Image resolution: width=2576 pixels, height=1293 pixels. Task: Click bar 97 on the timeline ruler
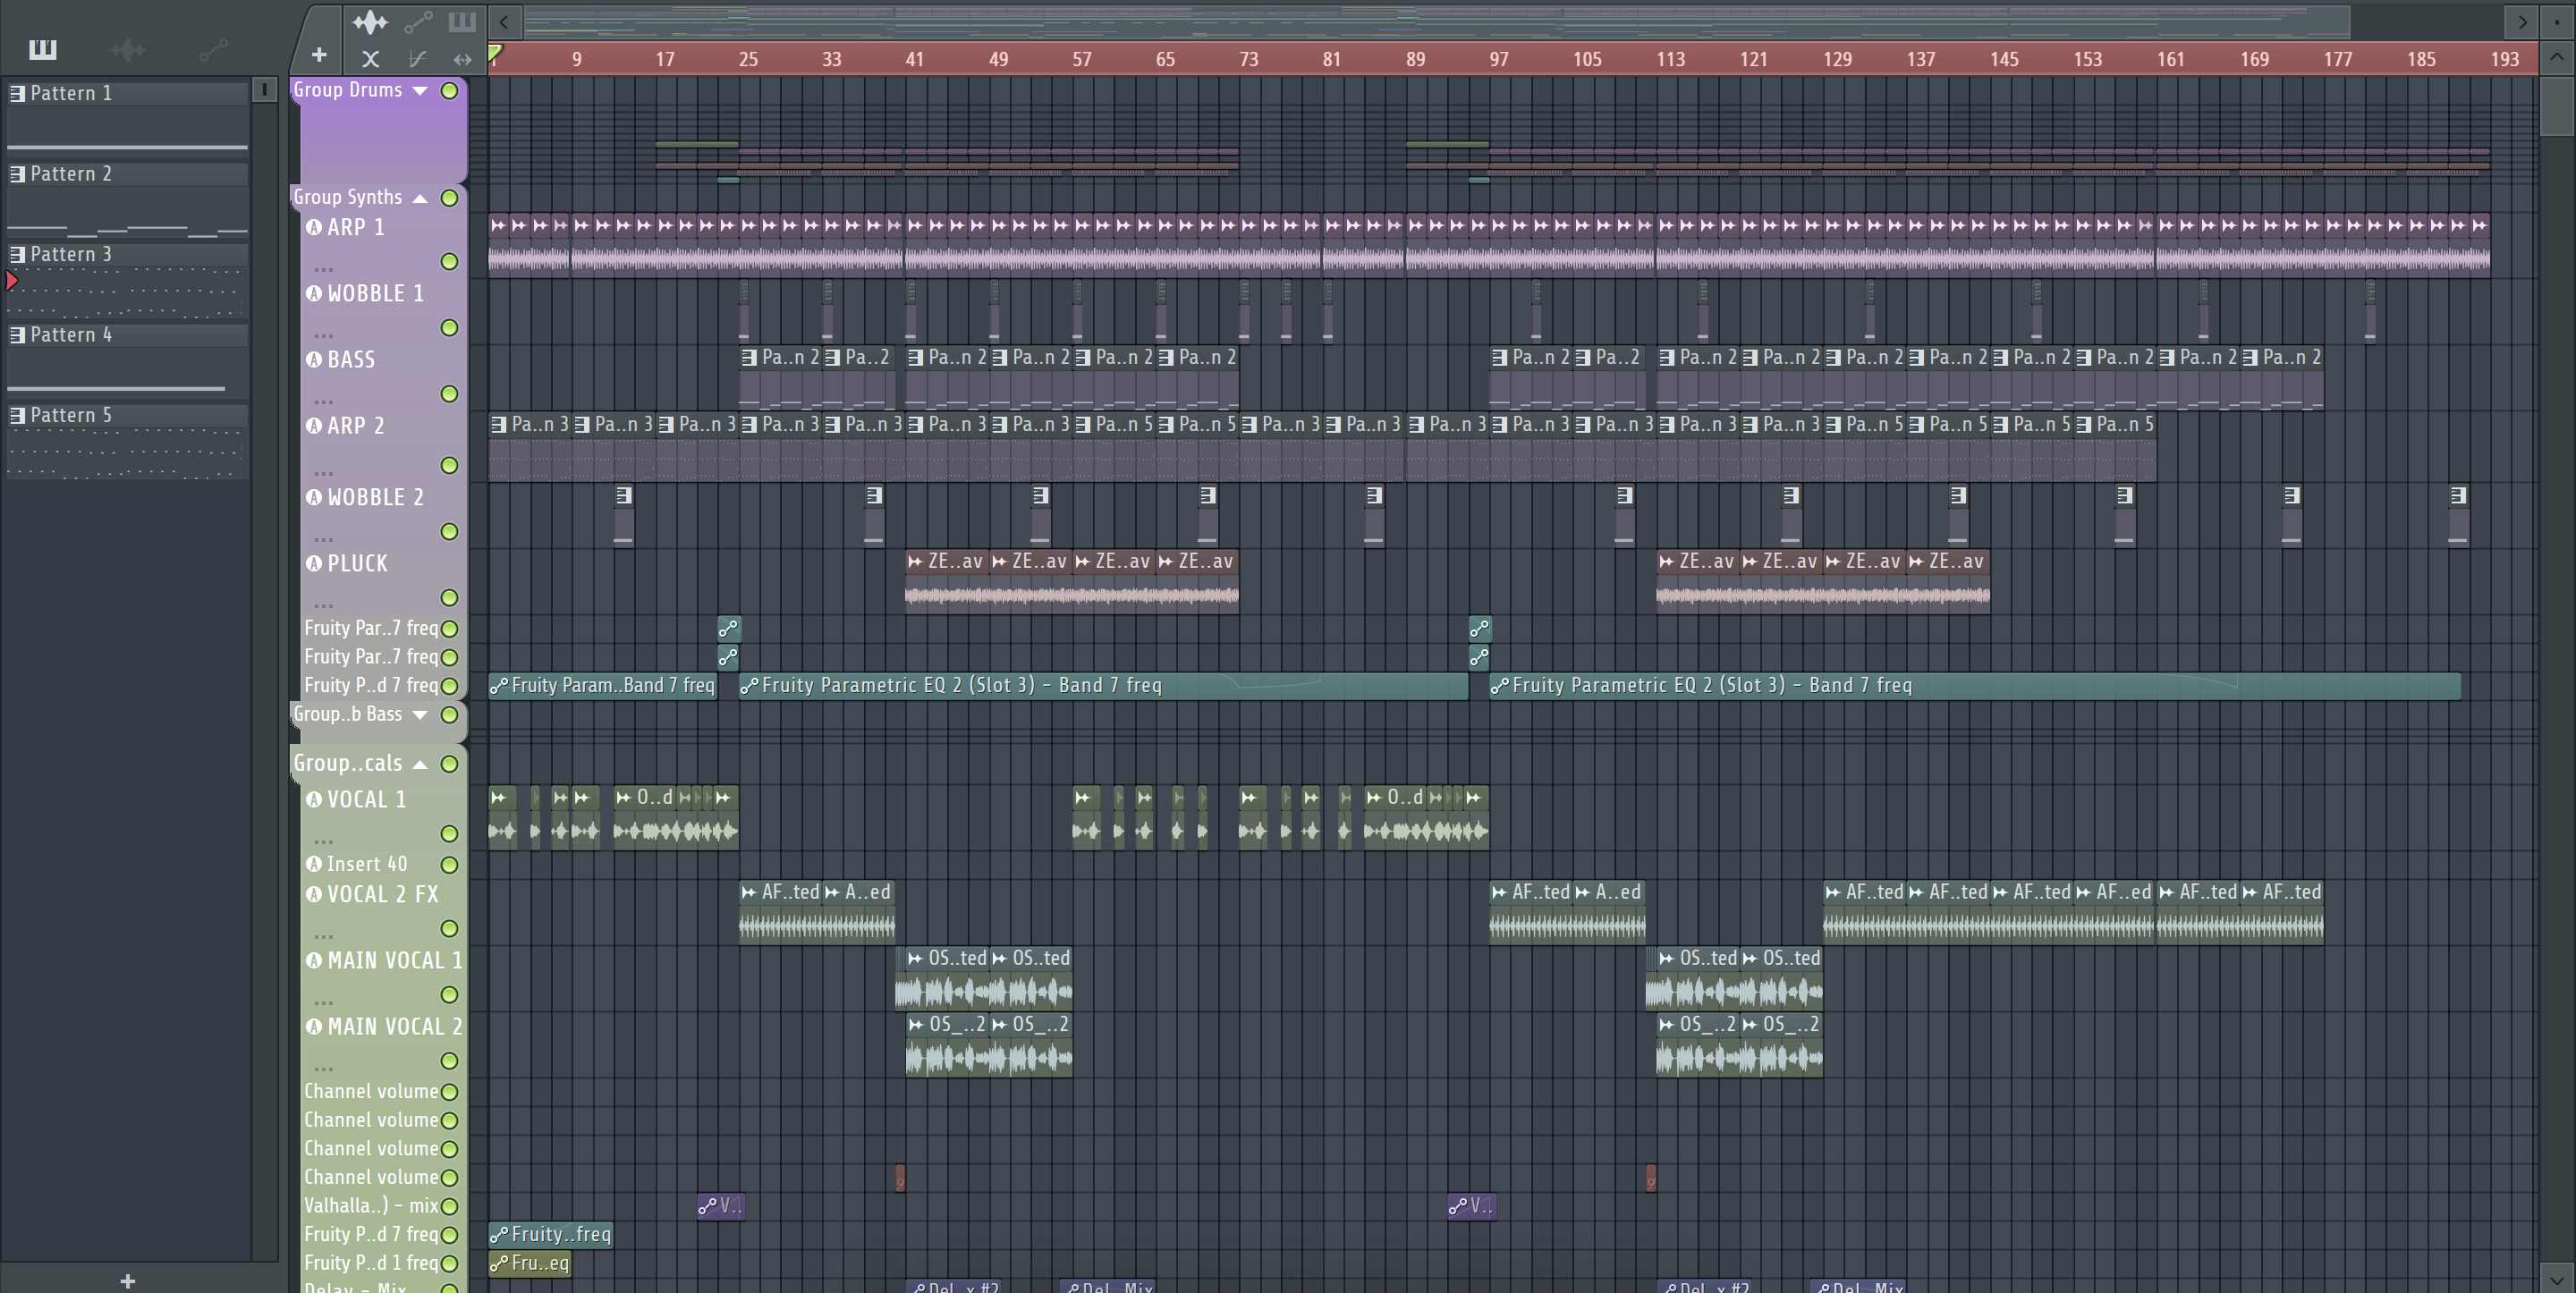click(1498, 59)
